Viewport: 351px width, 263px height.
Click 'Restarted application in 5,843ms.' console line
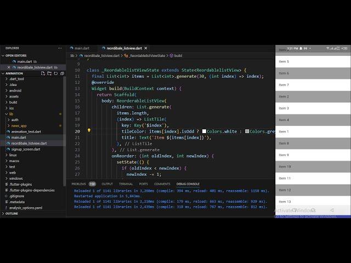click(107, 196)
